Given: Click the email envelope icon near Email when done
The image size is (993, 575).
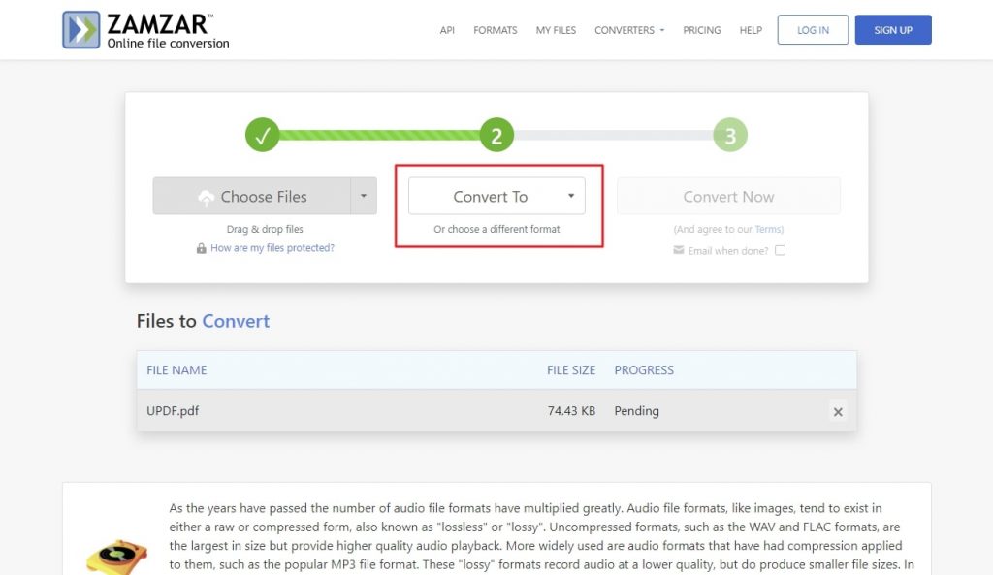Looking at the screenshot, I should pos(680,250).
